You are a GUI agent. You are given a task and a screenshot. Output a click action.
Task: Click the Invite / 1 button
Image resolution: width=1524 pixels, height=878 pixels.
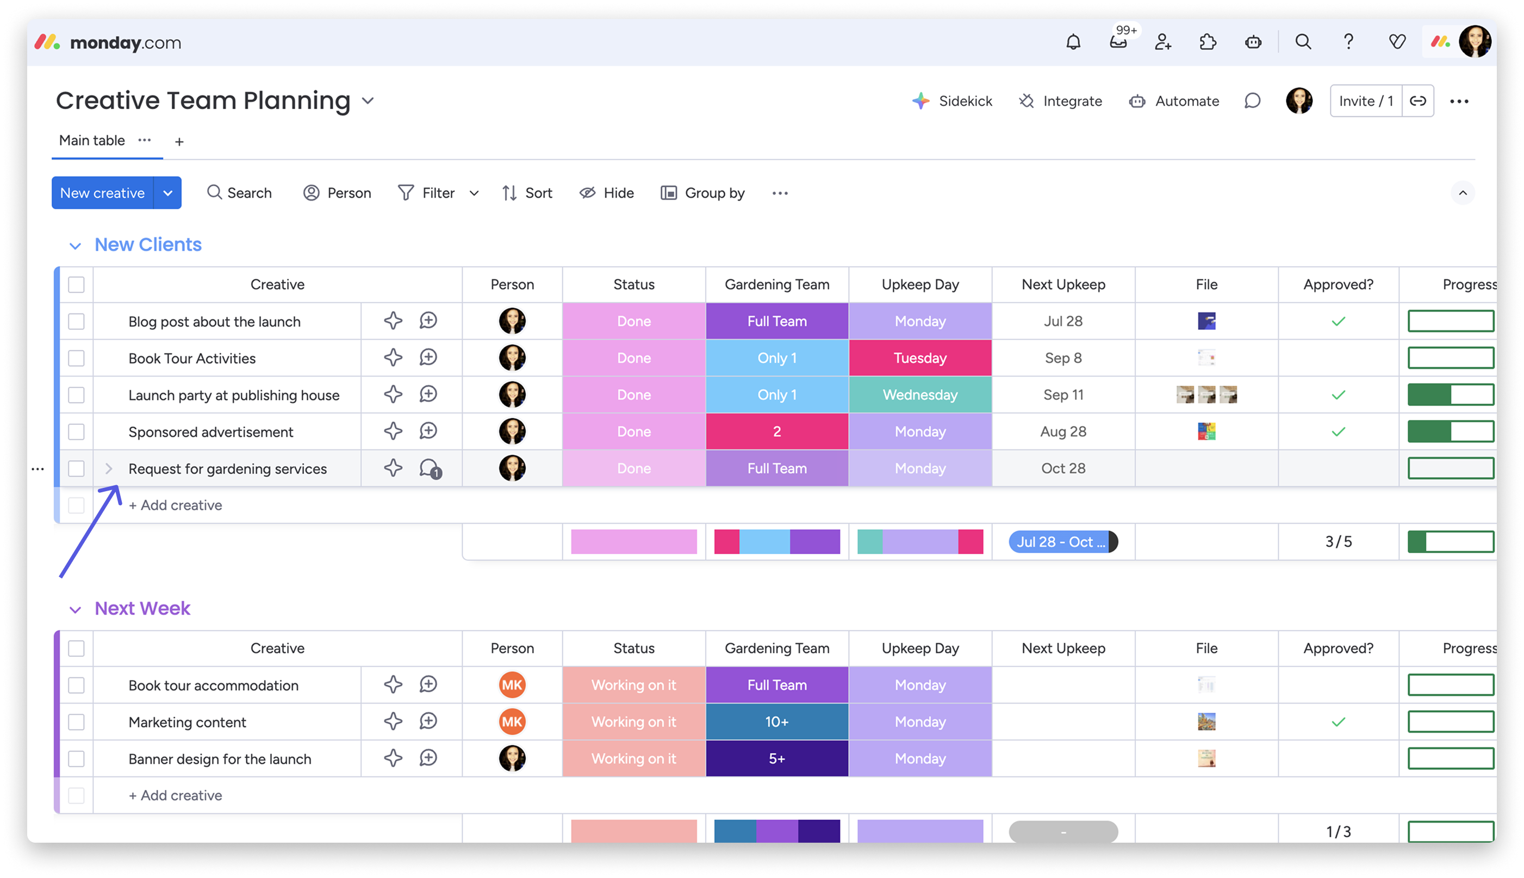point(1366,101)
